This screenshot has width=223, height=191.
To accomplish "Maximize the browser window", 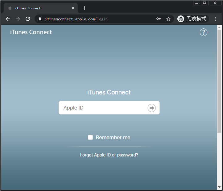I will click(204, 3).
